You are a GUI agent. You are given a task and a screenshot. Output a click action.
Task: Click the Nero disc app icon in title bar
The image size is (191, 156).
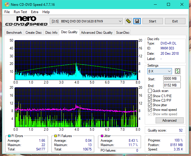pos(7,4)
